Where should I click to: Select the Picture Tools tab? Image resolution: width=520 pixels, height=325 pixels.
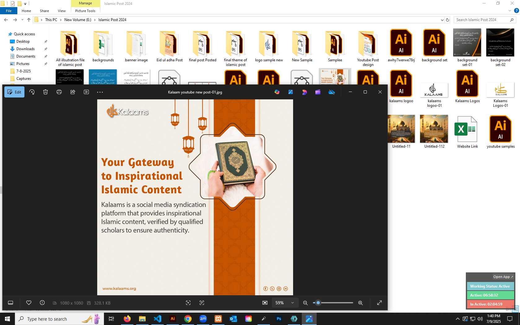click(x=85, y=11)
